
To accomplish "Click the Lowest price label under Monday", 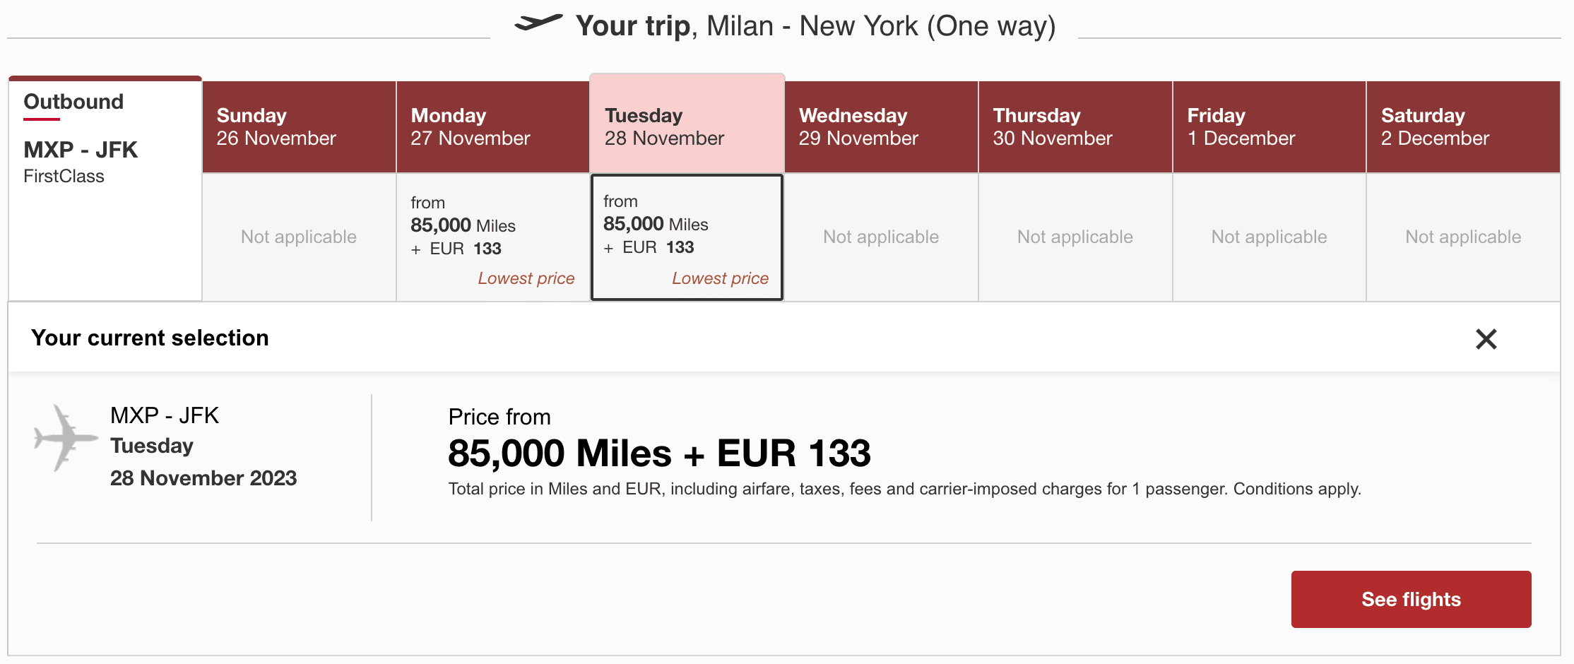I will (526, 278).
